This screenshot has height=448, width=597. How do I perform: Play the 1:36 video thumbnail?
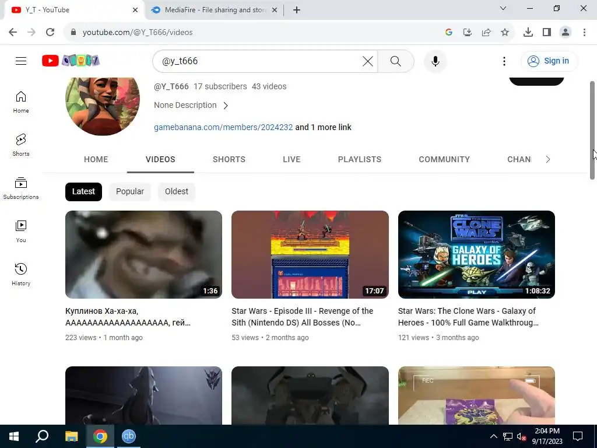pyautogui.click(x=143, y=254)
